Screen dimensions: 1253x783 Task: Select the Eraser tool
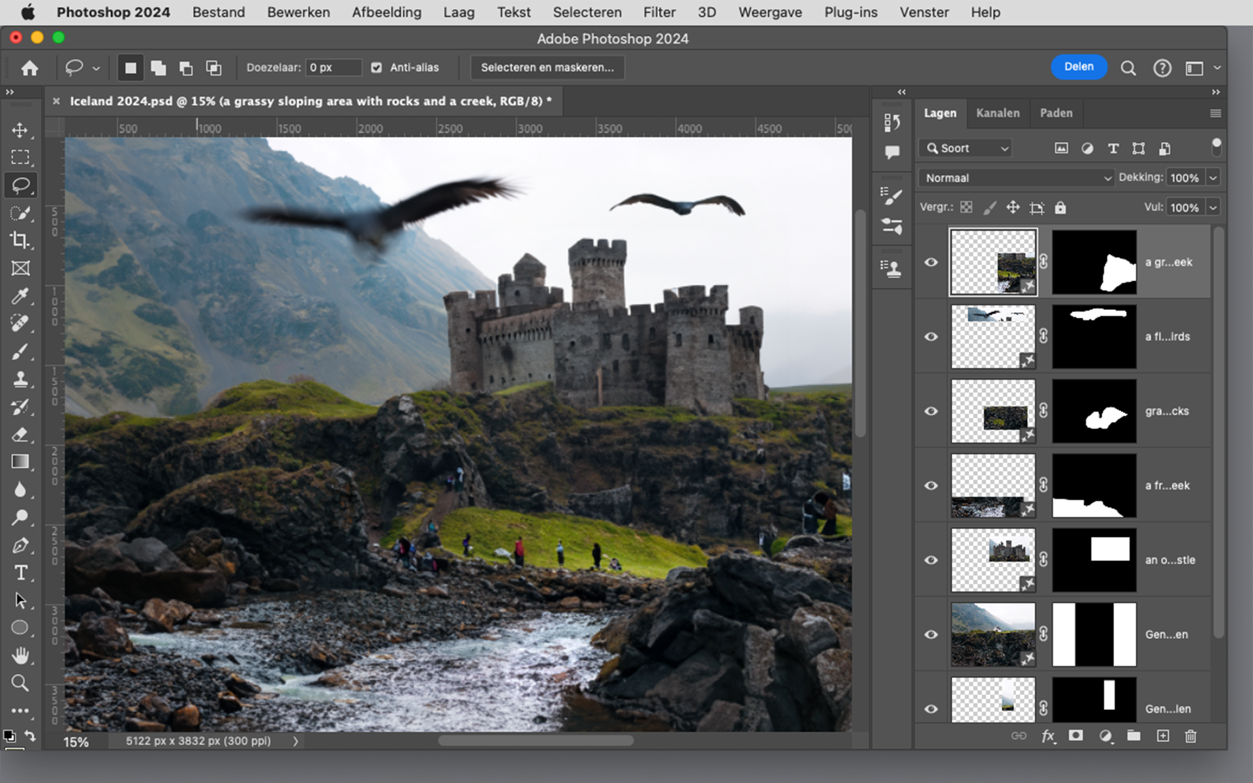(x=20, y=435)
